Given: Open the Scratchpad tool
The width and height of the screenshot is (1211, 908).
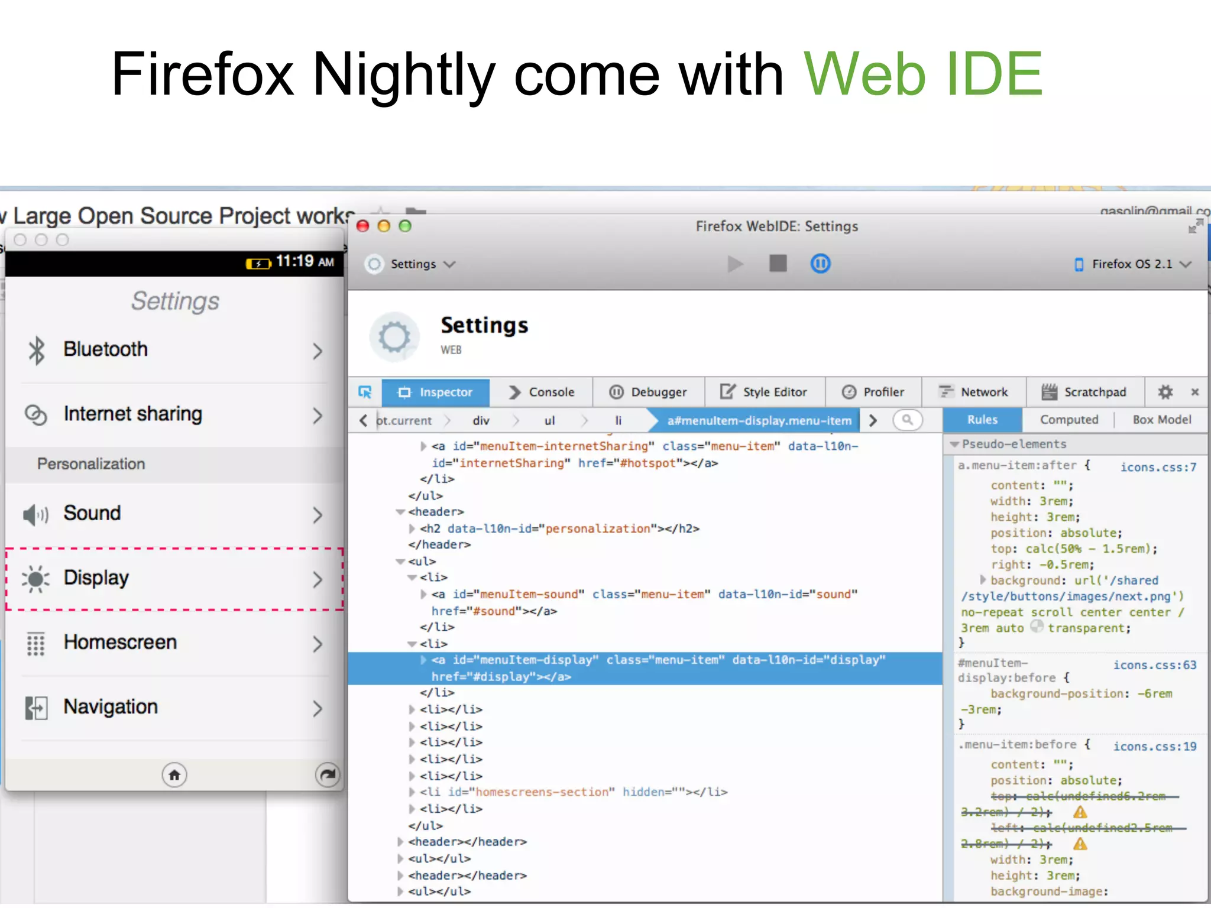Looking at the screenshot, I should (1084, 392).
